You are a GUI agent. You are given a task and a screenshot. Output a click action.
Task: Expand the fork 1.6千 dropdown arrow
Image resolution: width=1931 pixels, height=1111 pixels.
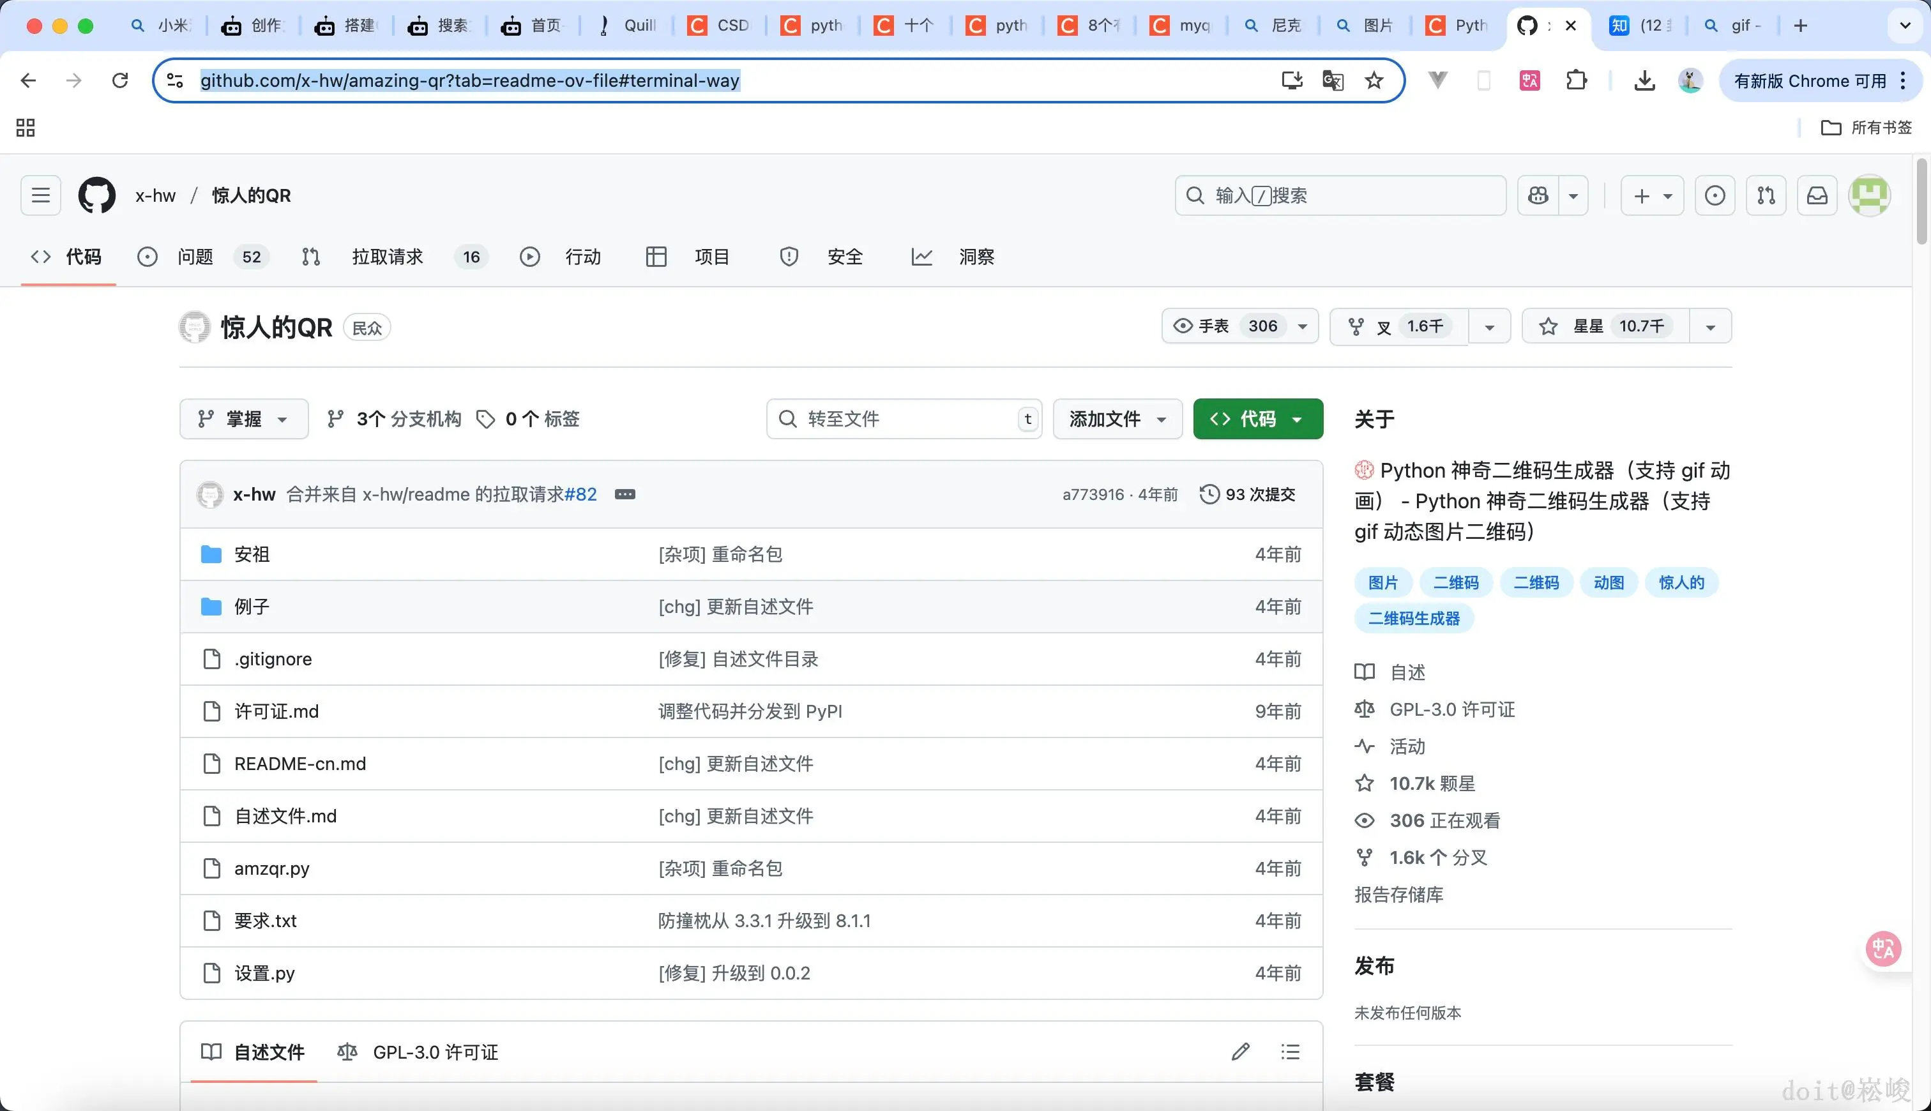1489,326
